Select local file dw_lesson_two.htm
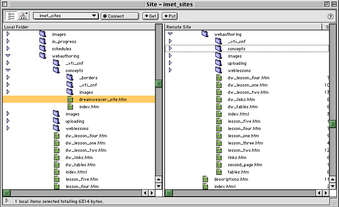Image resolution: width=339 pixels, height=207 pixels. click(x=86, y=150)
